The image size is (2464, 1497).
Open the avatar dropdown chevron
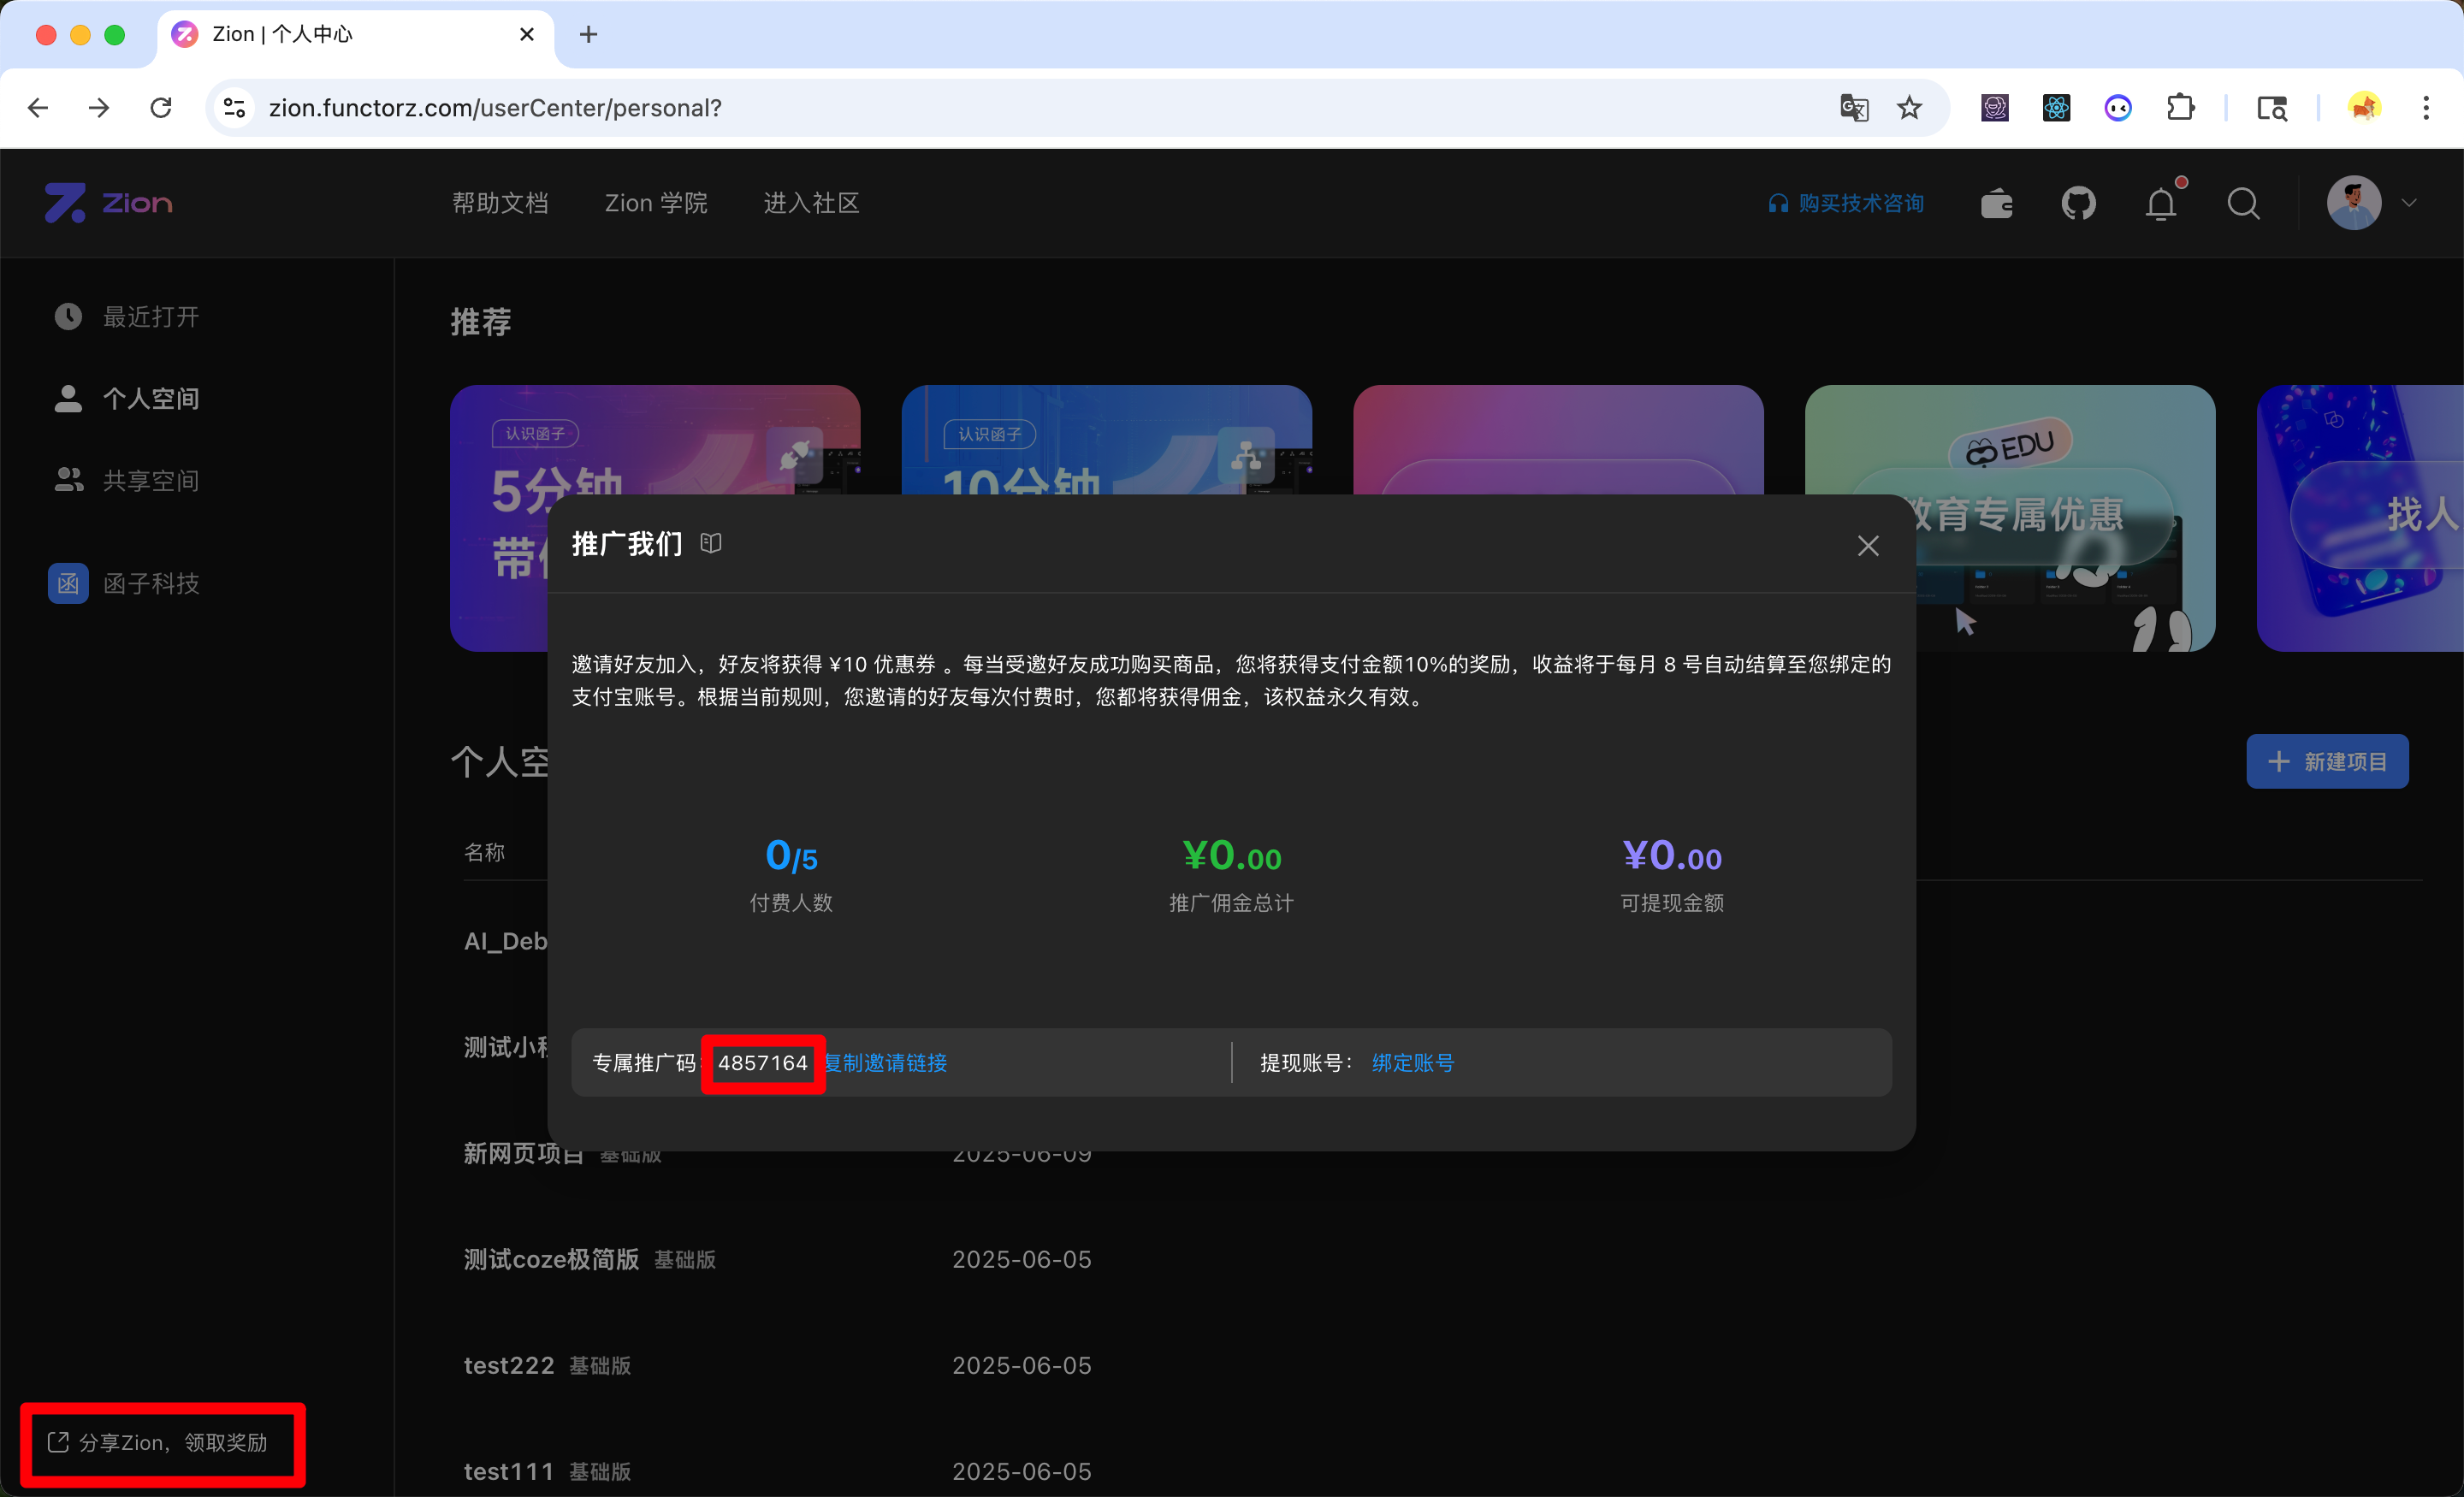tap(2410, 203)
